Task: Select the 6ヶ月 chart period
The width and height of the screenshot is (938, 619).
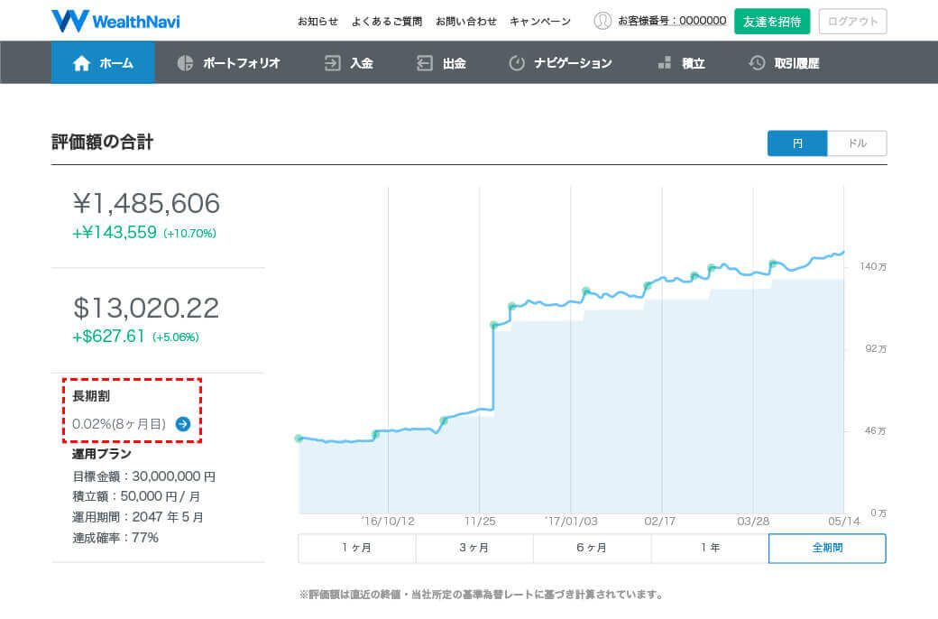Action: (592, 548)
